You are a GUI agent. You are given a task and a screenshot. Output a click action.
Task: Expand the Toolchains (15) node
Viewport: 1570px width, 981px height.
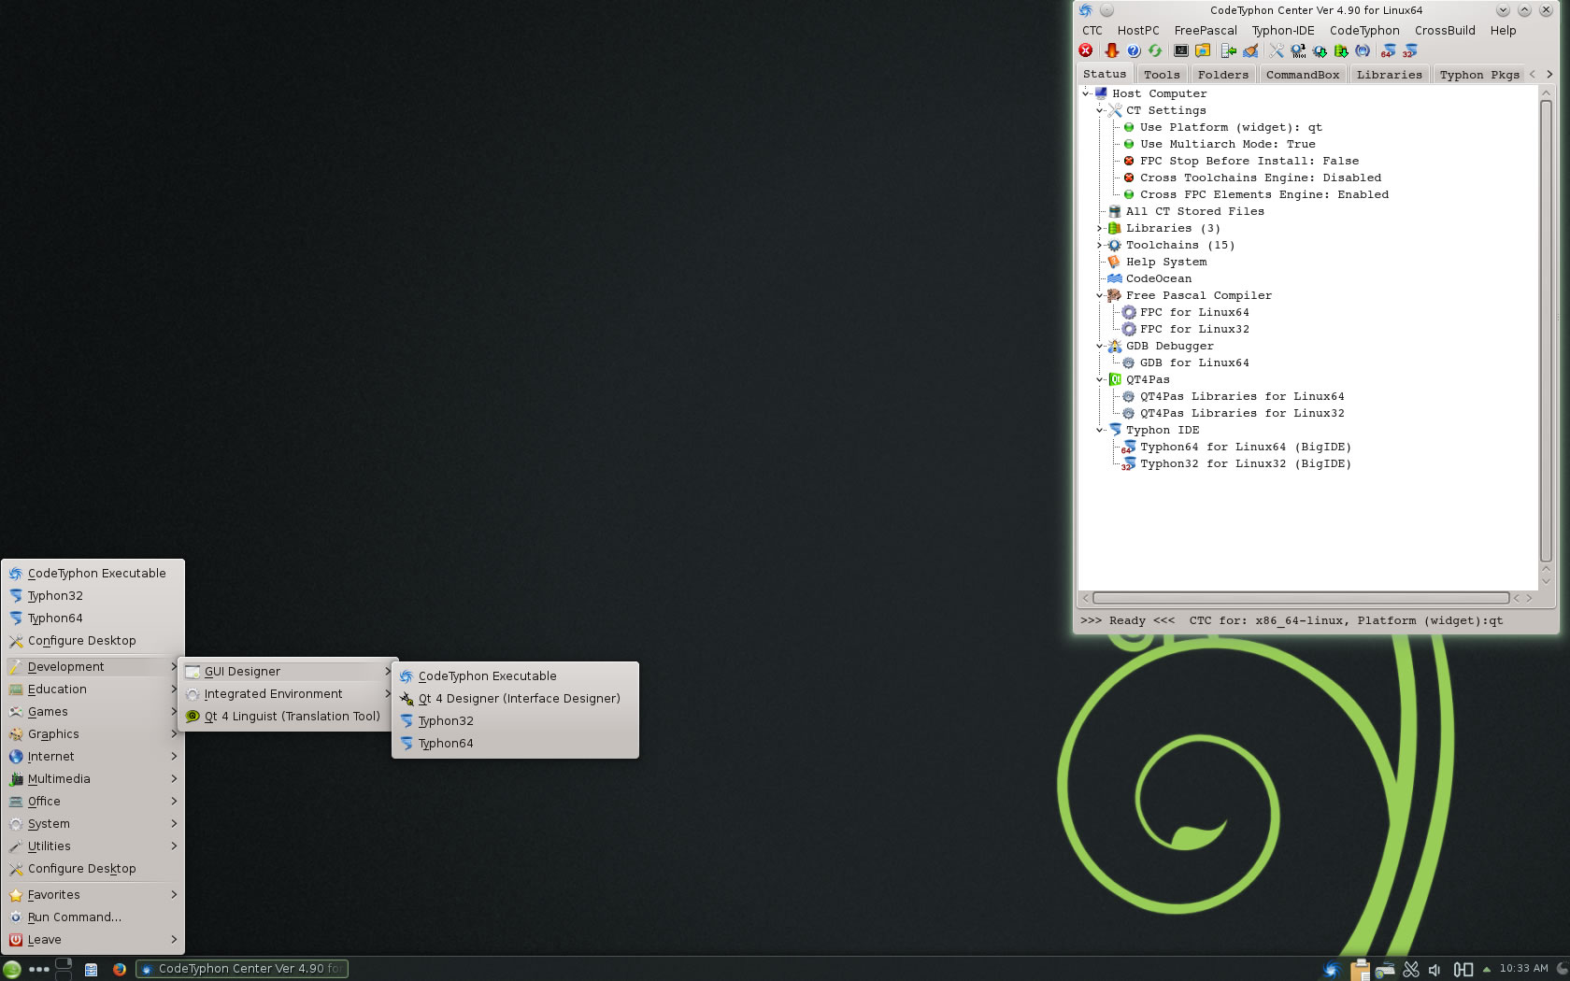(x=1100, y=245)
